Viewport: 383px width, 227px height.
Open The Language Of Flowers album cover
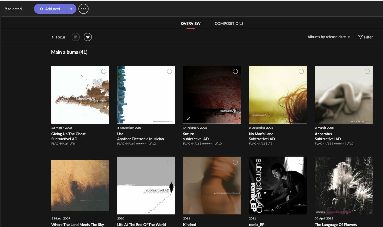point(344,186)
